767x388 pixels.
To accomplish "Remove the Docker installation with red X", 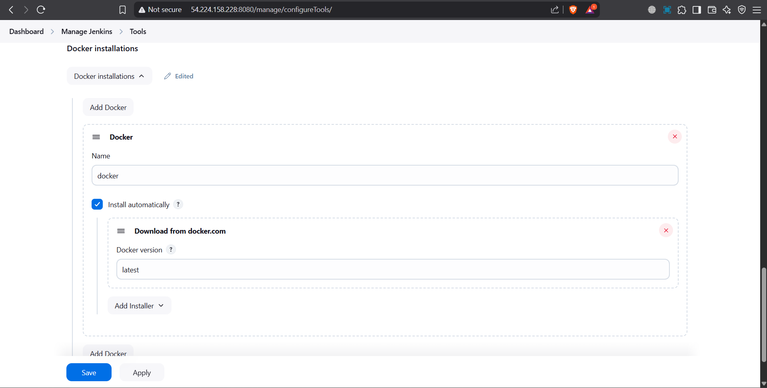I will [x=675, y=136].
